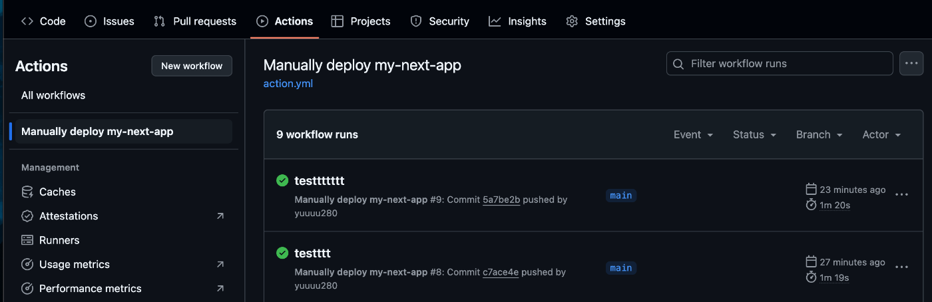
Task: Open the three-dot menu beside the filter box
Action: coord(911,64)
